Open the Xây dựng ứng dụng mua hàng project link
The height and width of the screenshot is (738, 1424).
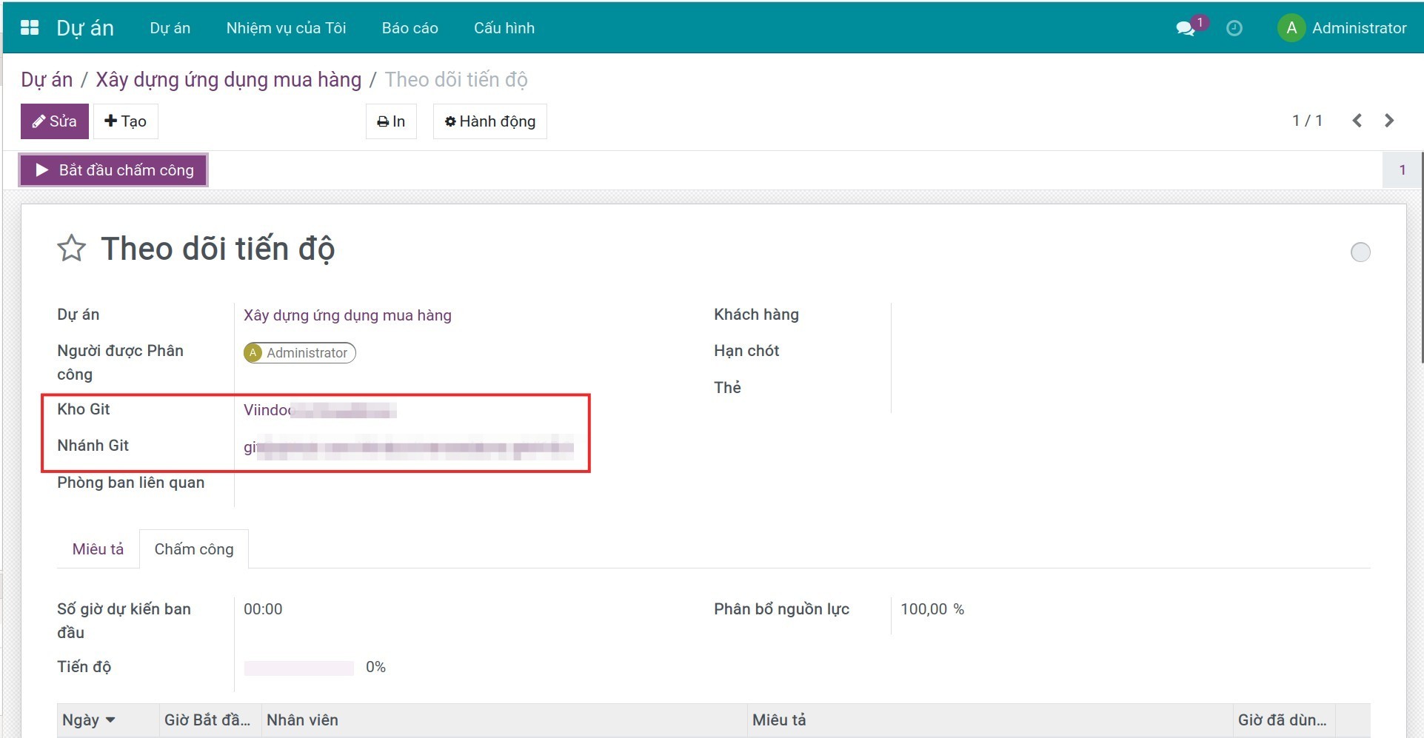[347, 315]
